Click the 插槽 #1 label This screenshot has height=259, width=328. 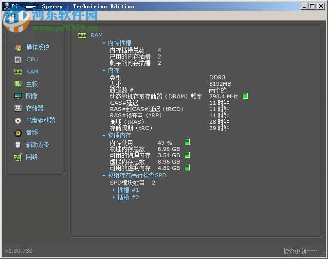point(128,190)
